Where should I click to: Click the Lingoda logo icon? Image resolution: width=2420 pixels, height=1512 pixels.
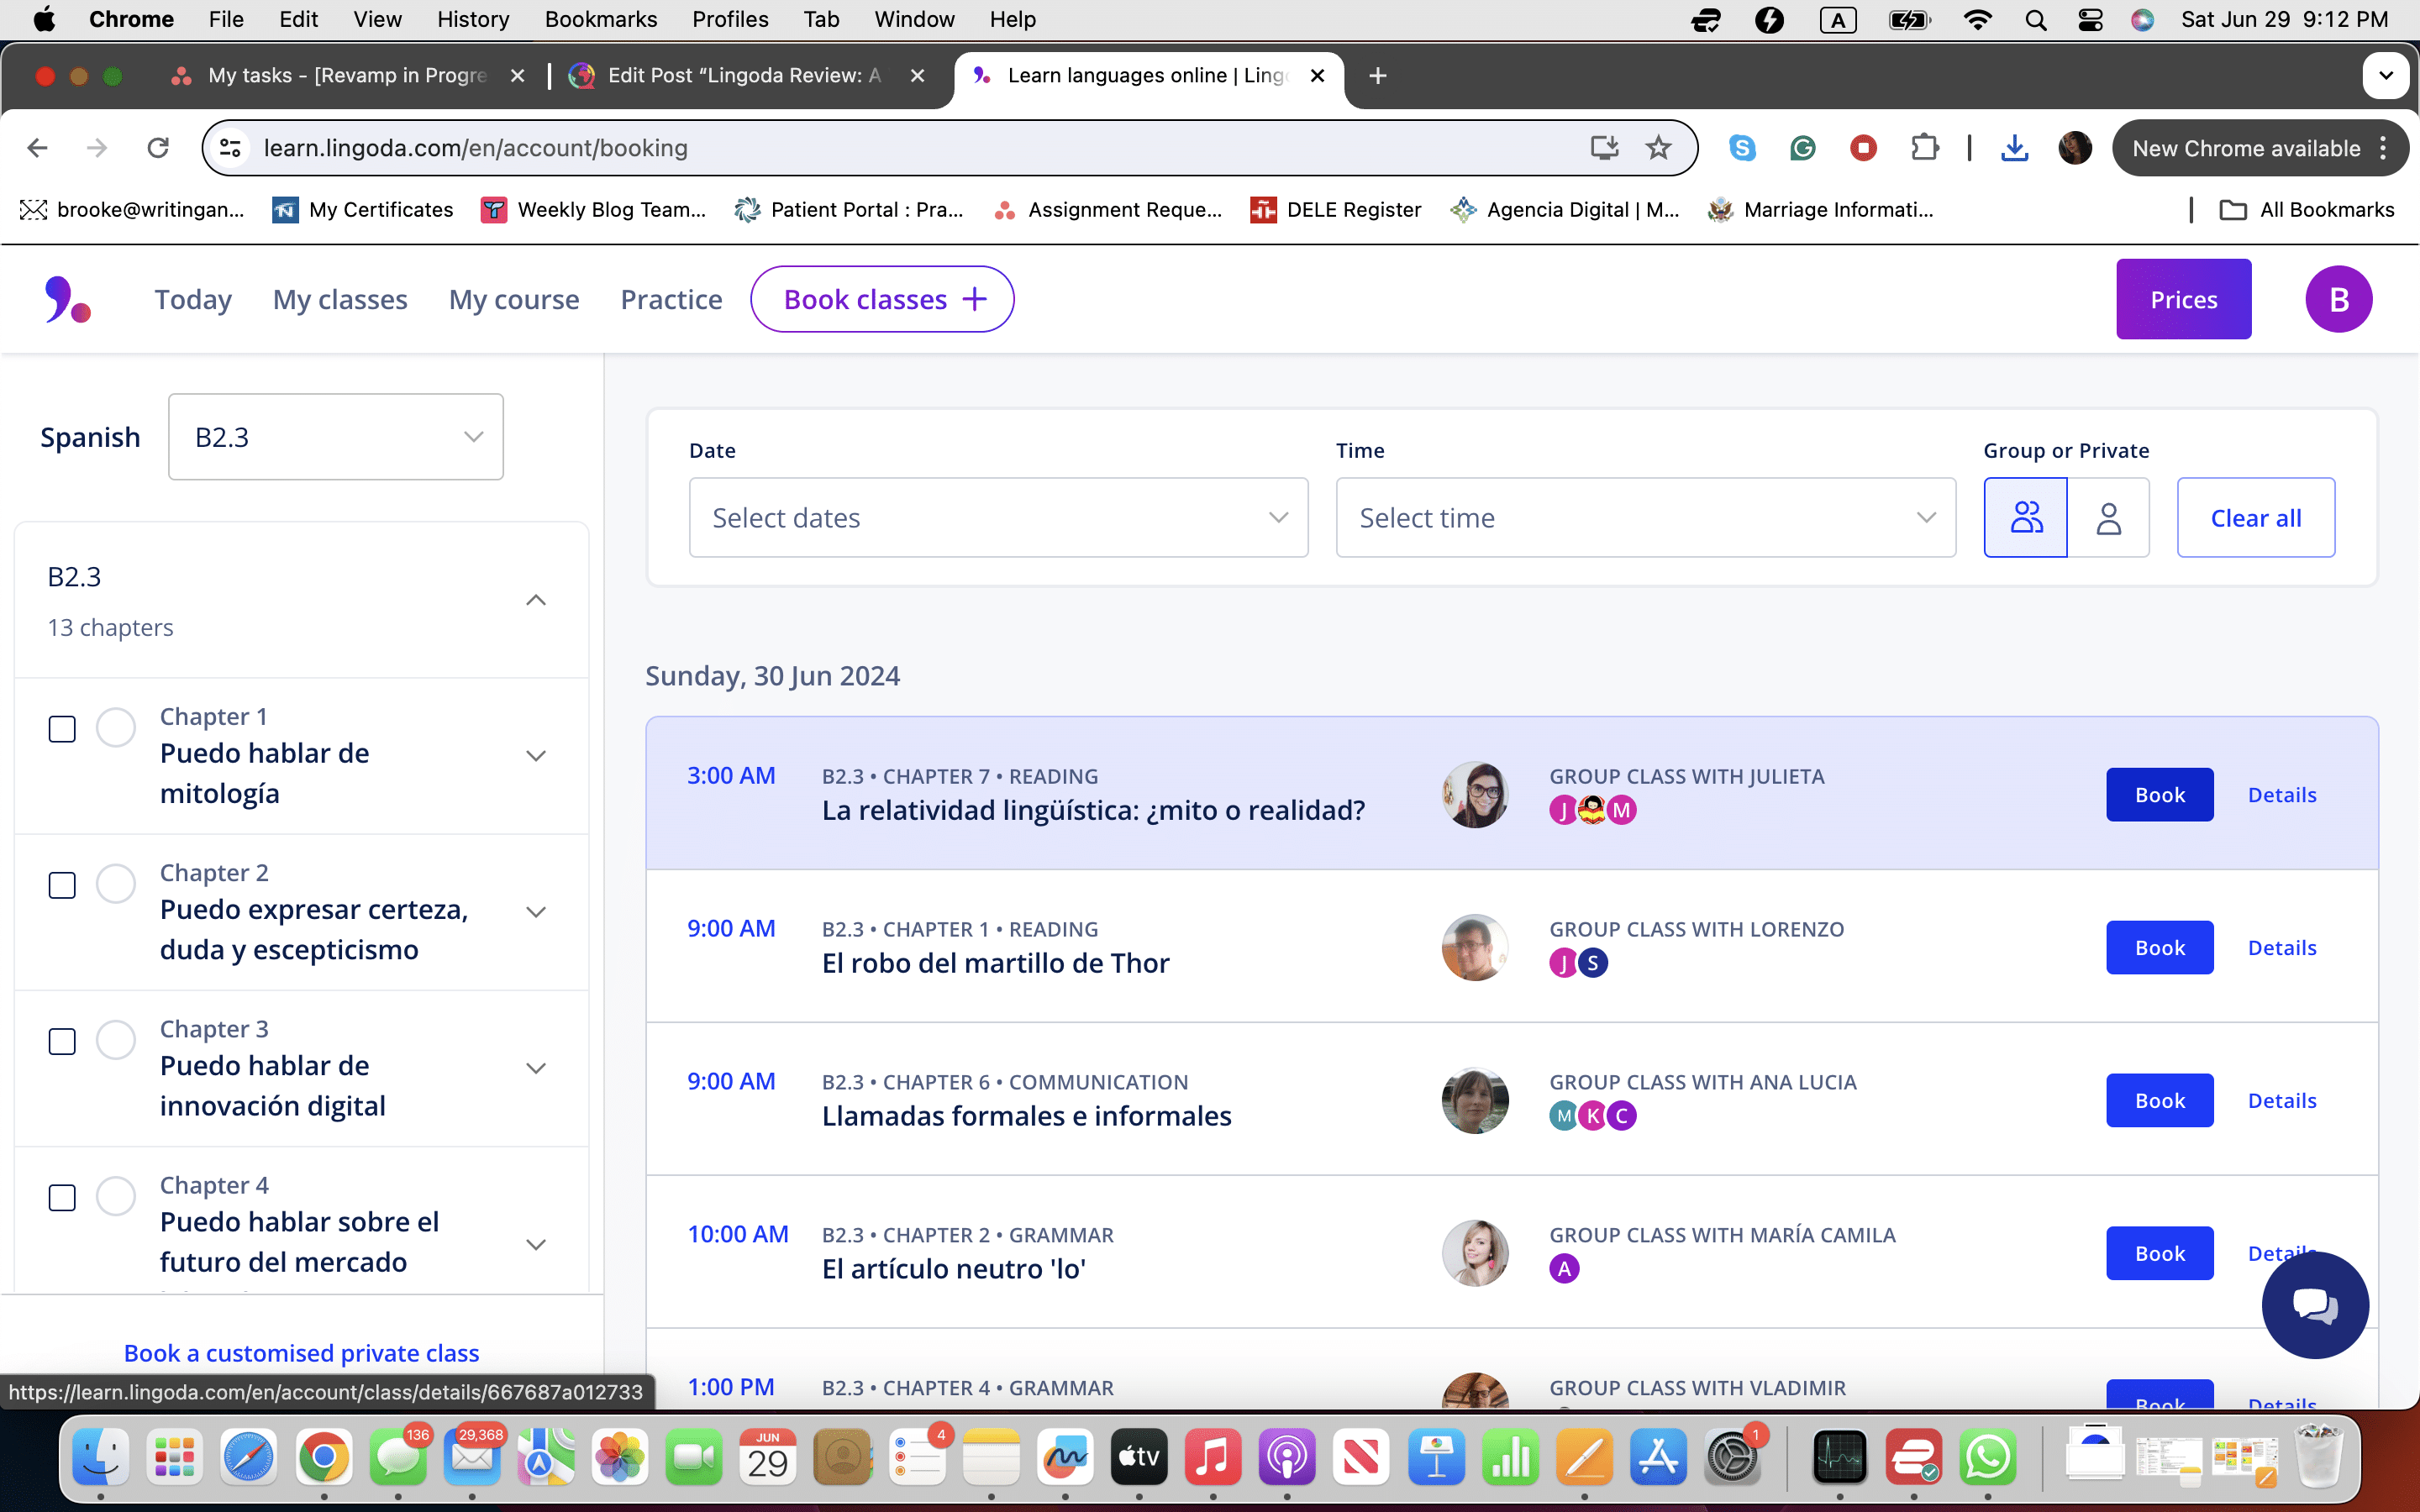[x=67, y=299]
